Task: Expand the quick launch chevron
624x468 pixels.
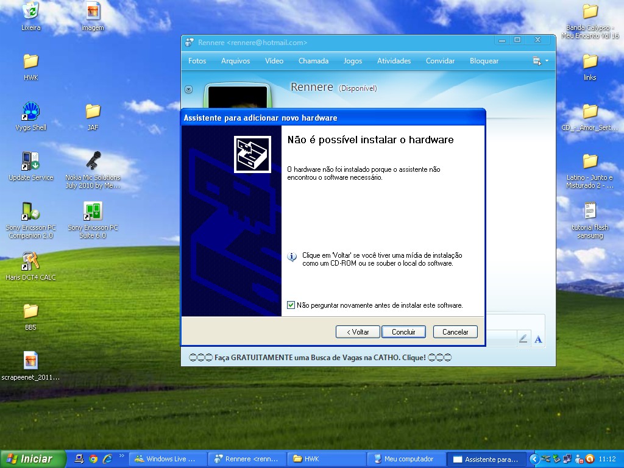Action: pyautogui.click(x=121, y=456)
